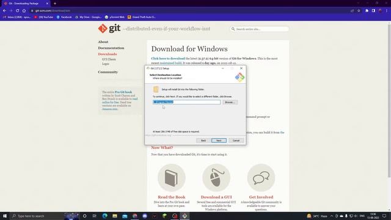The height and width of the screenshot is (220, 391).
Task: Click the browser forward arrow
Action: point(11,11)
